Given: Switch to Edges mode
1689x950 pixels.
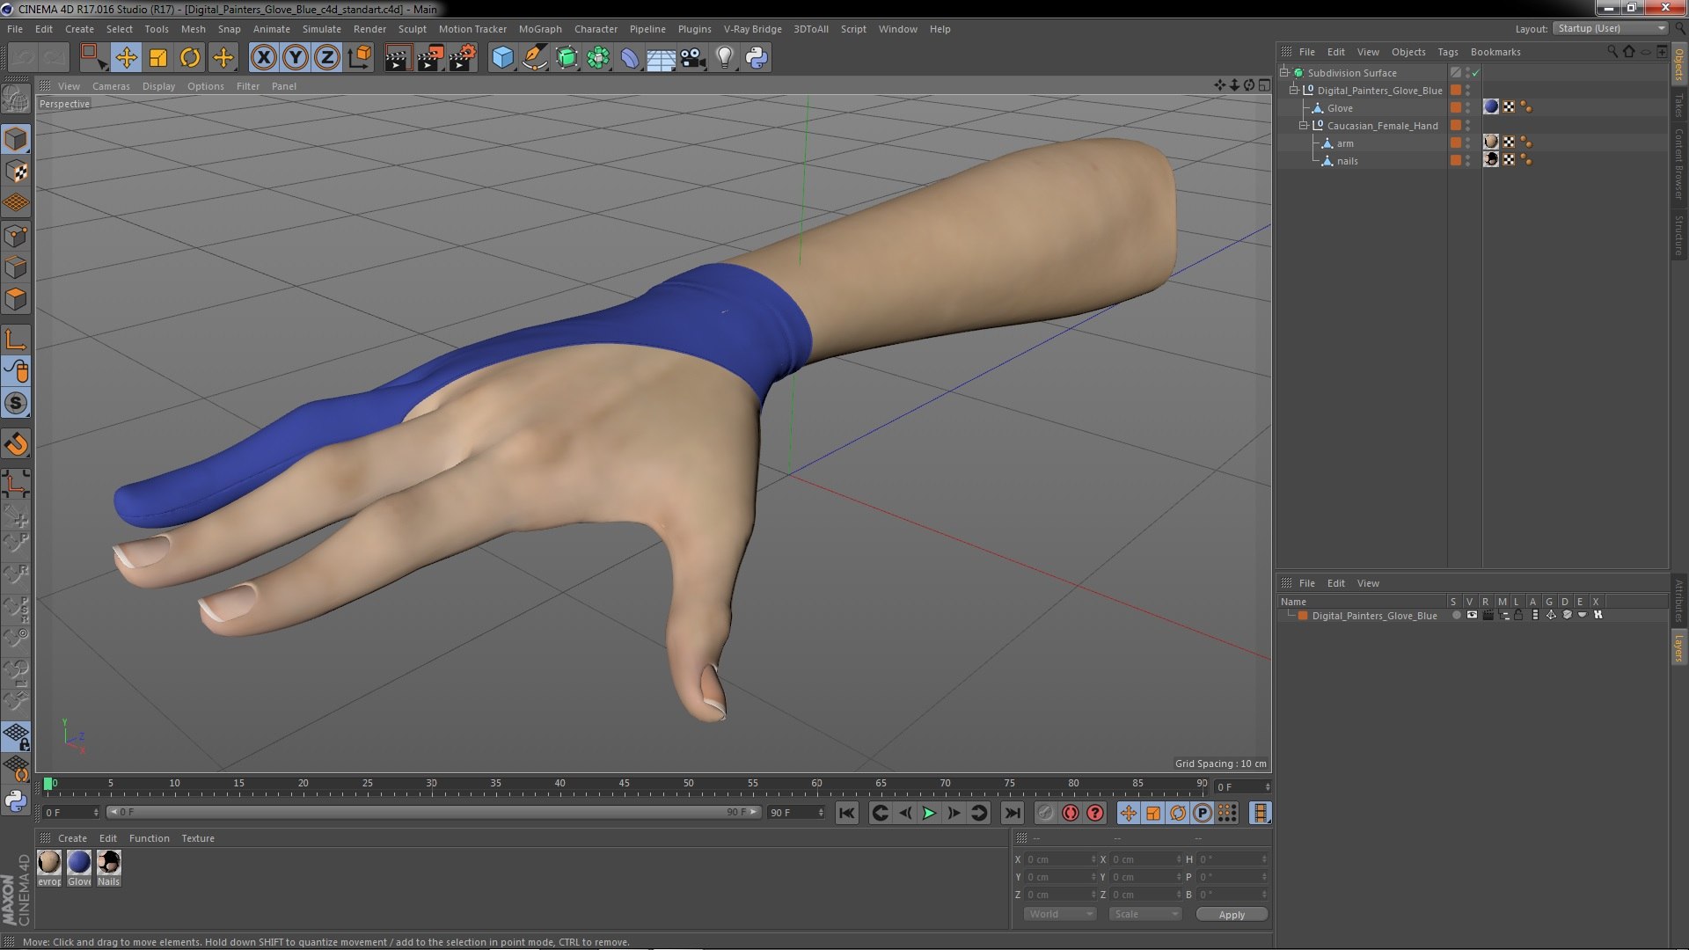Looking at the screenshot, I should tap(16, 267).
